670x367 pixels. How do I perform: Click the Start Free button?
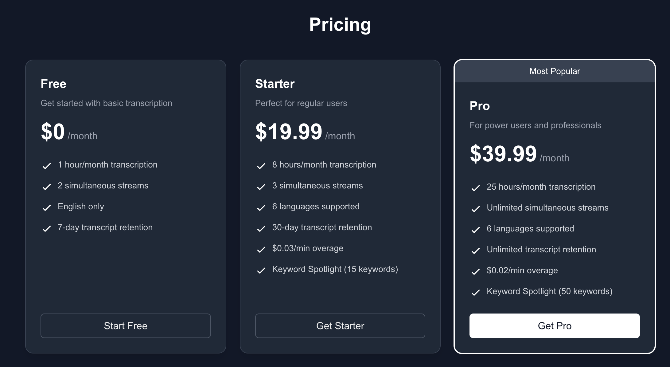pos(126,326)
